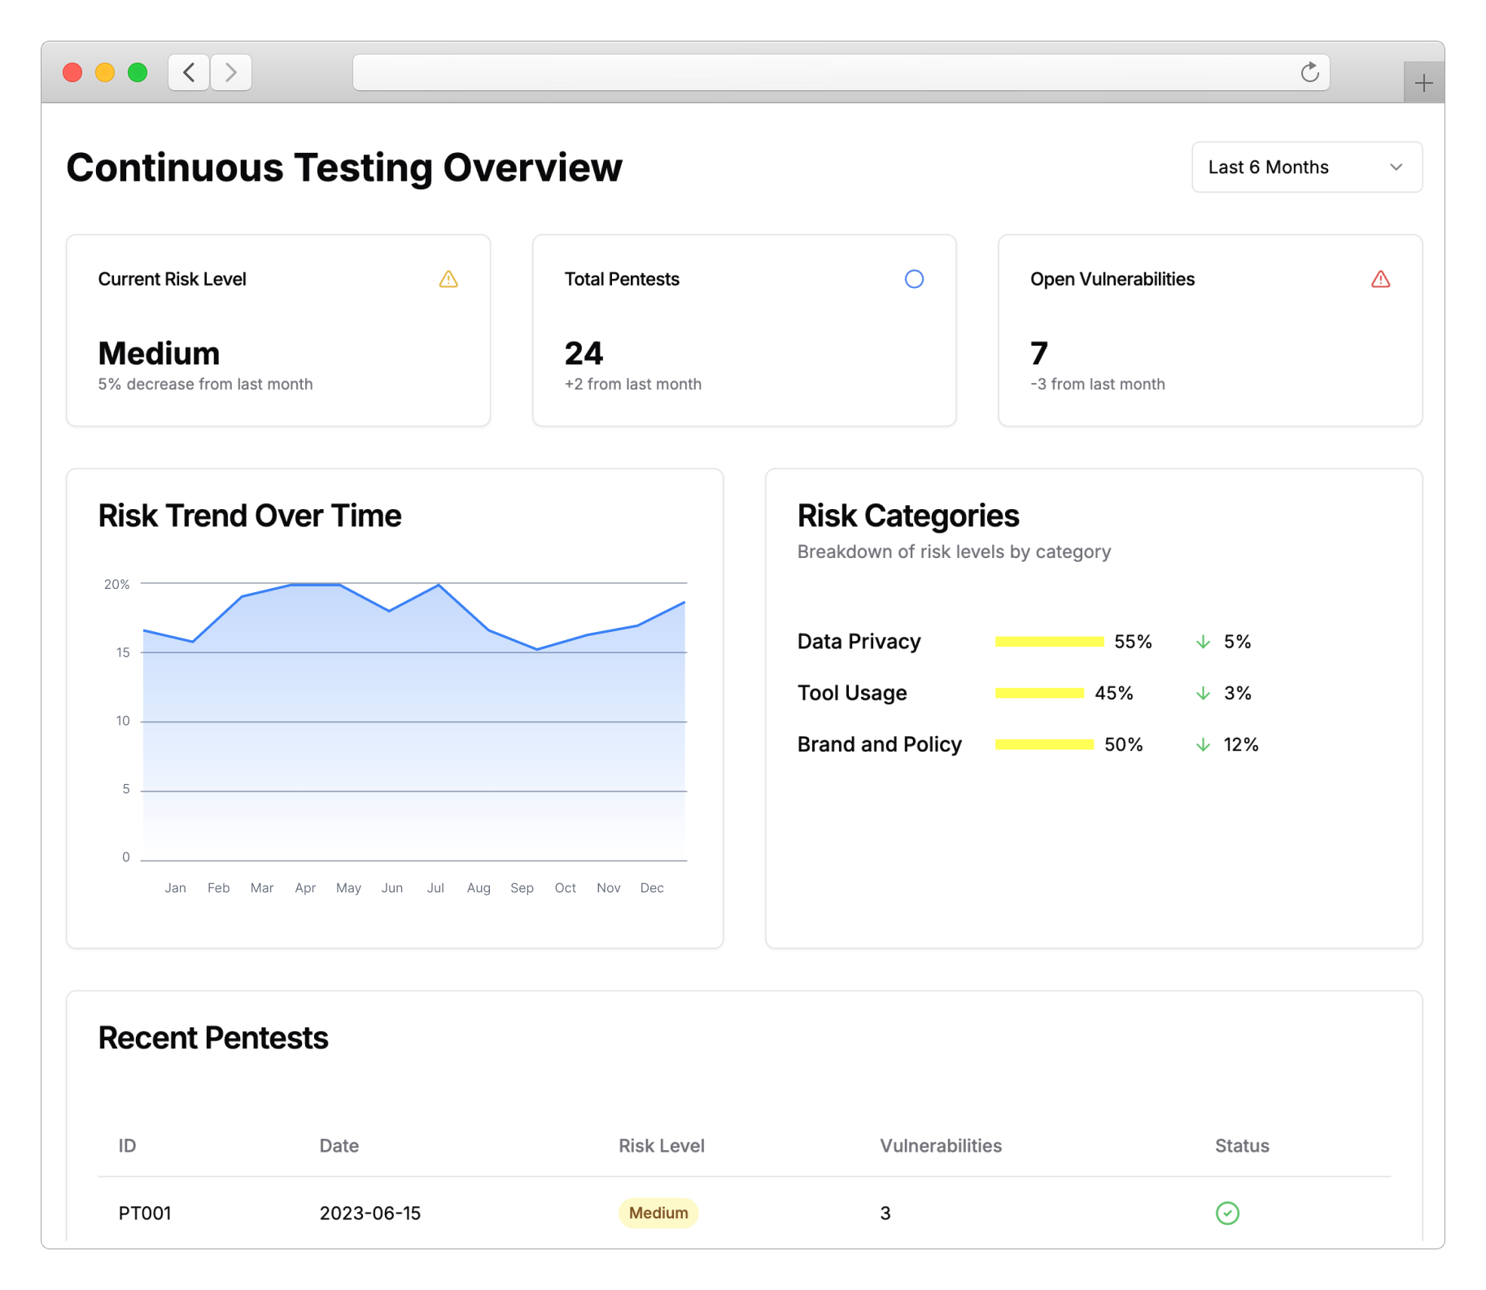Click the circle icon on Total Pentests card
Image resolution: width=1486 pixels, height=1290 pixels.
[914, 279]
